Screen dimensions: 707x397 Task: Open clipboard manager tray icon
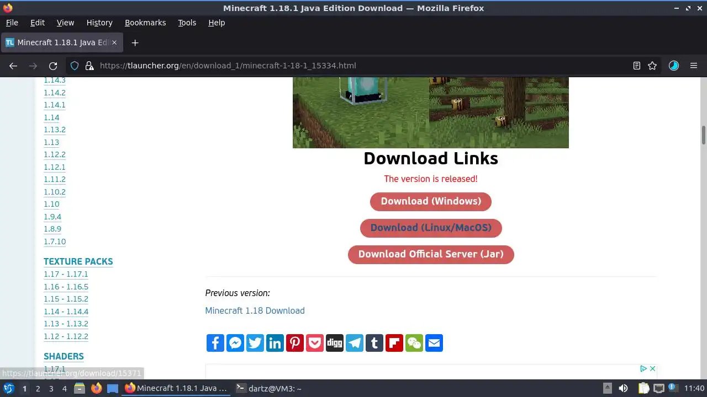coord(644,388)
